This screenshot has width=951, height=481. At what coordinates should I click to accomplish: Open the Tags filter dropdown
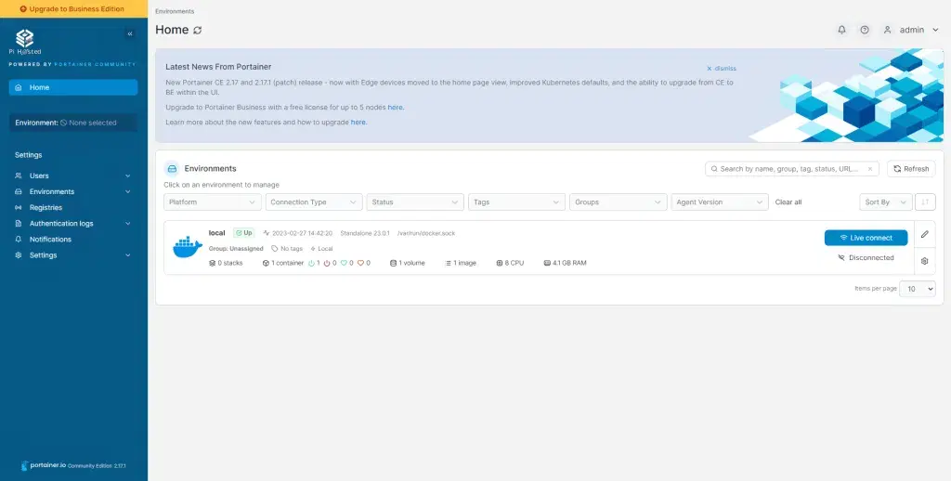click(x=516, y=202)
